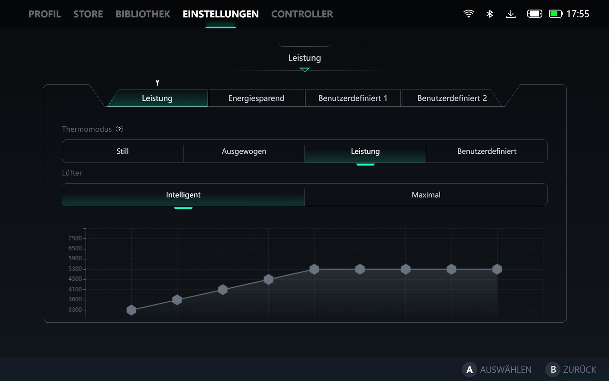Click the 3300 rpm fan curve point
Viewport: 609px width, 381px height.
pos(131,310)
